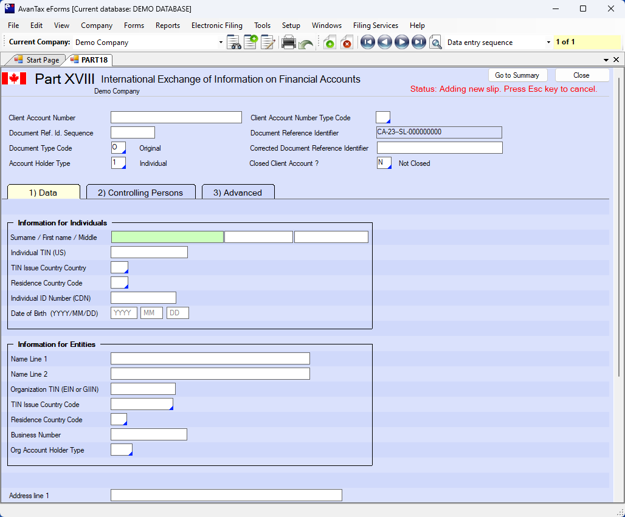Click the printer icon in toolbar

tap(289, 43)
